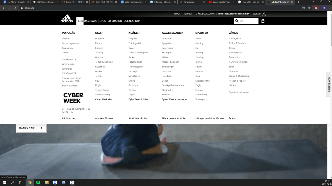Bookmark this page with the star icon
332x186 pixels.
[x=309, y=8]
